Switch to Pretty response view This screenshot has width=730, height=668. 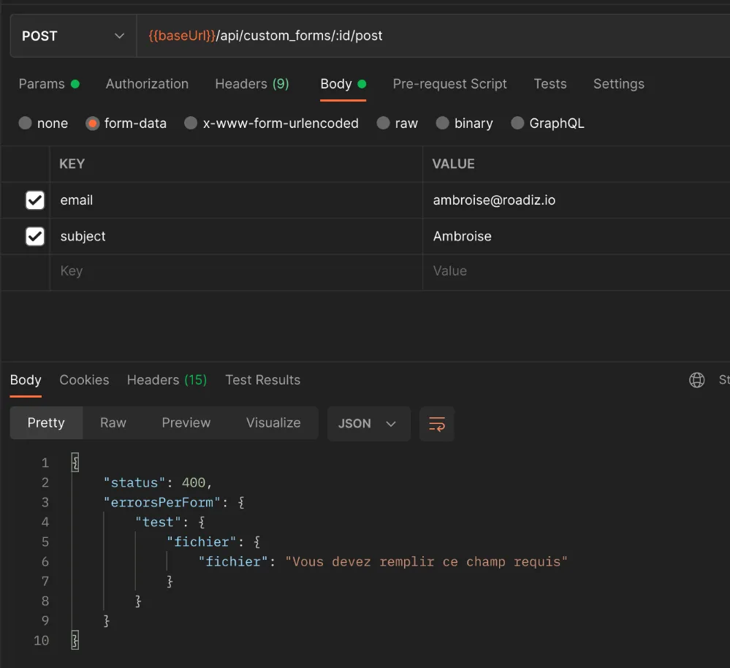click(x=46, y=422)
